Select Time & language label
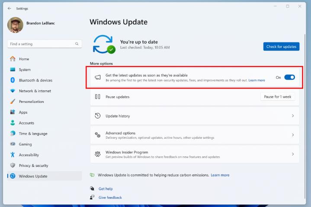311x207 pixels. [33, 134]
